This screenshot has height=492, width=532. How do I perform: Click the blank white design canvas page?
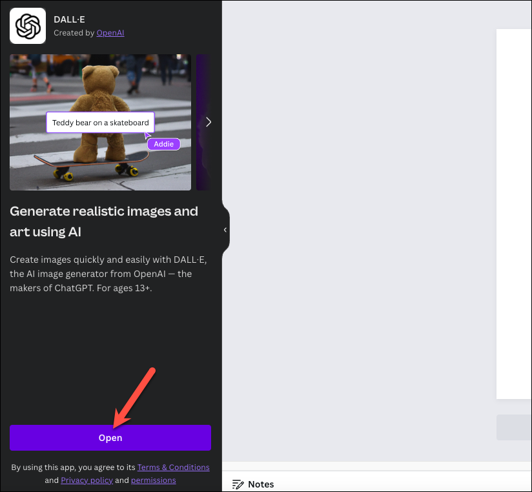[514, 214]
